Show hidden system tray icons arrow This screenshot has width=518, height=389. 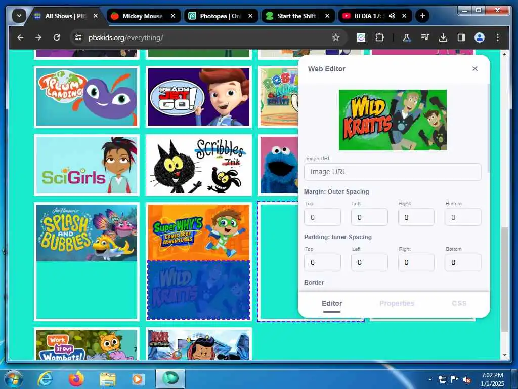(430, 379)
